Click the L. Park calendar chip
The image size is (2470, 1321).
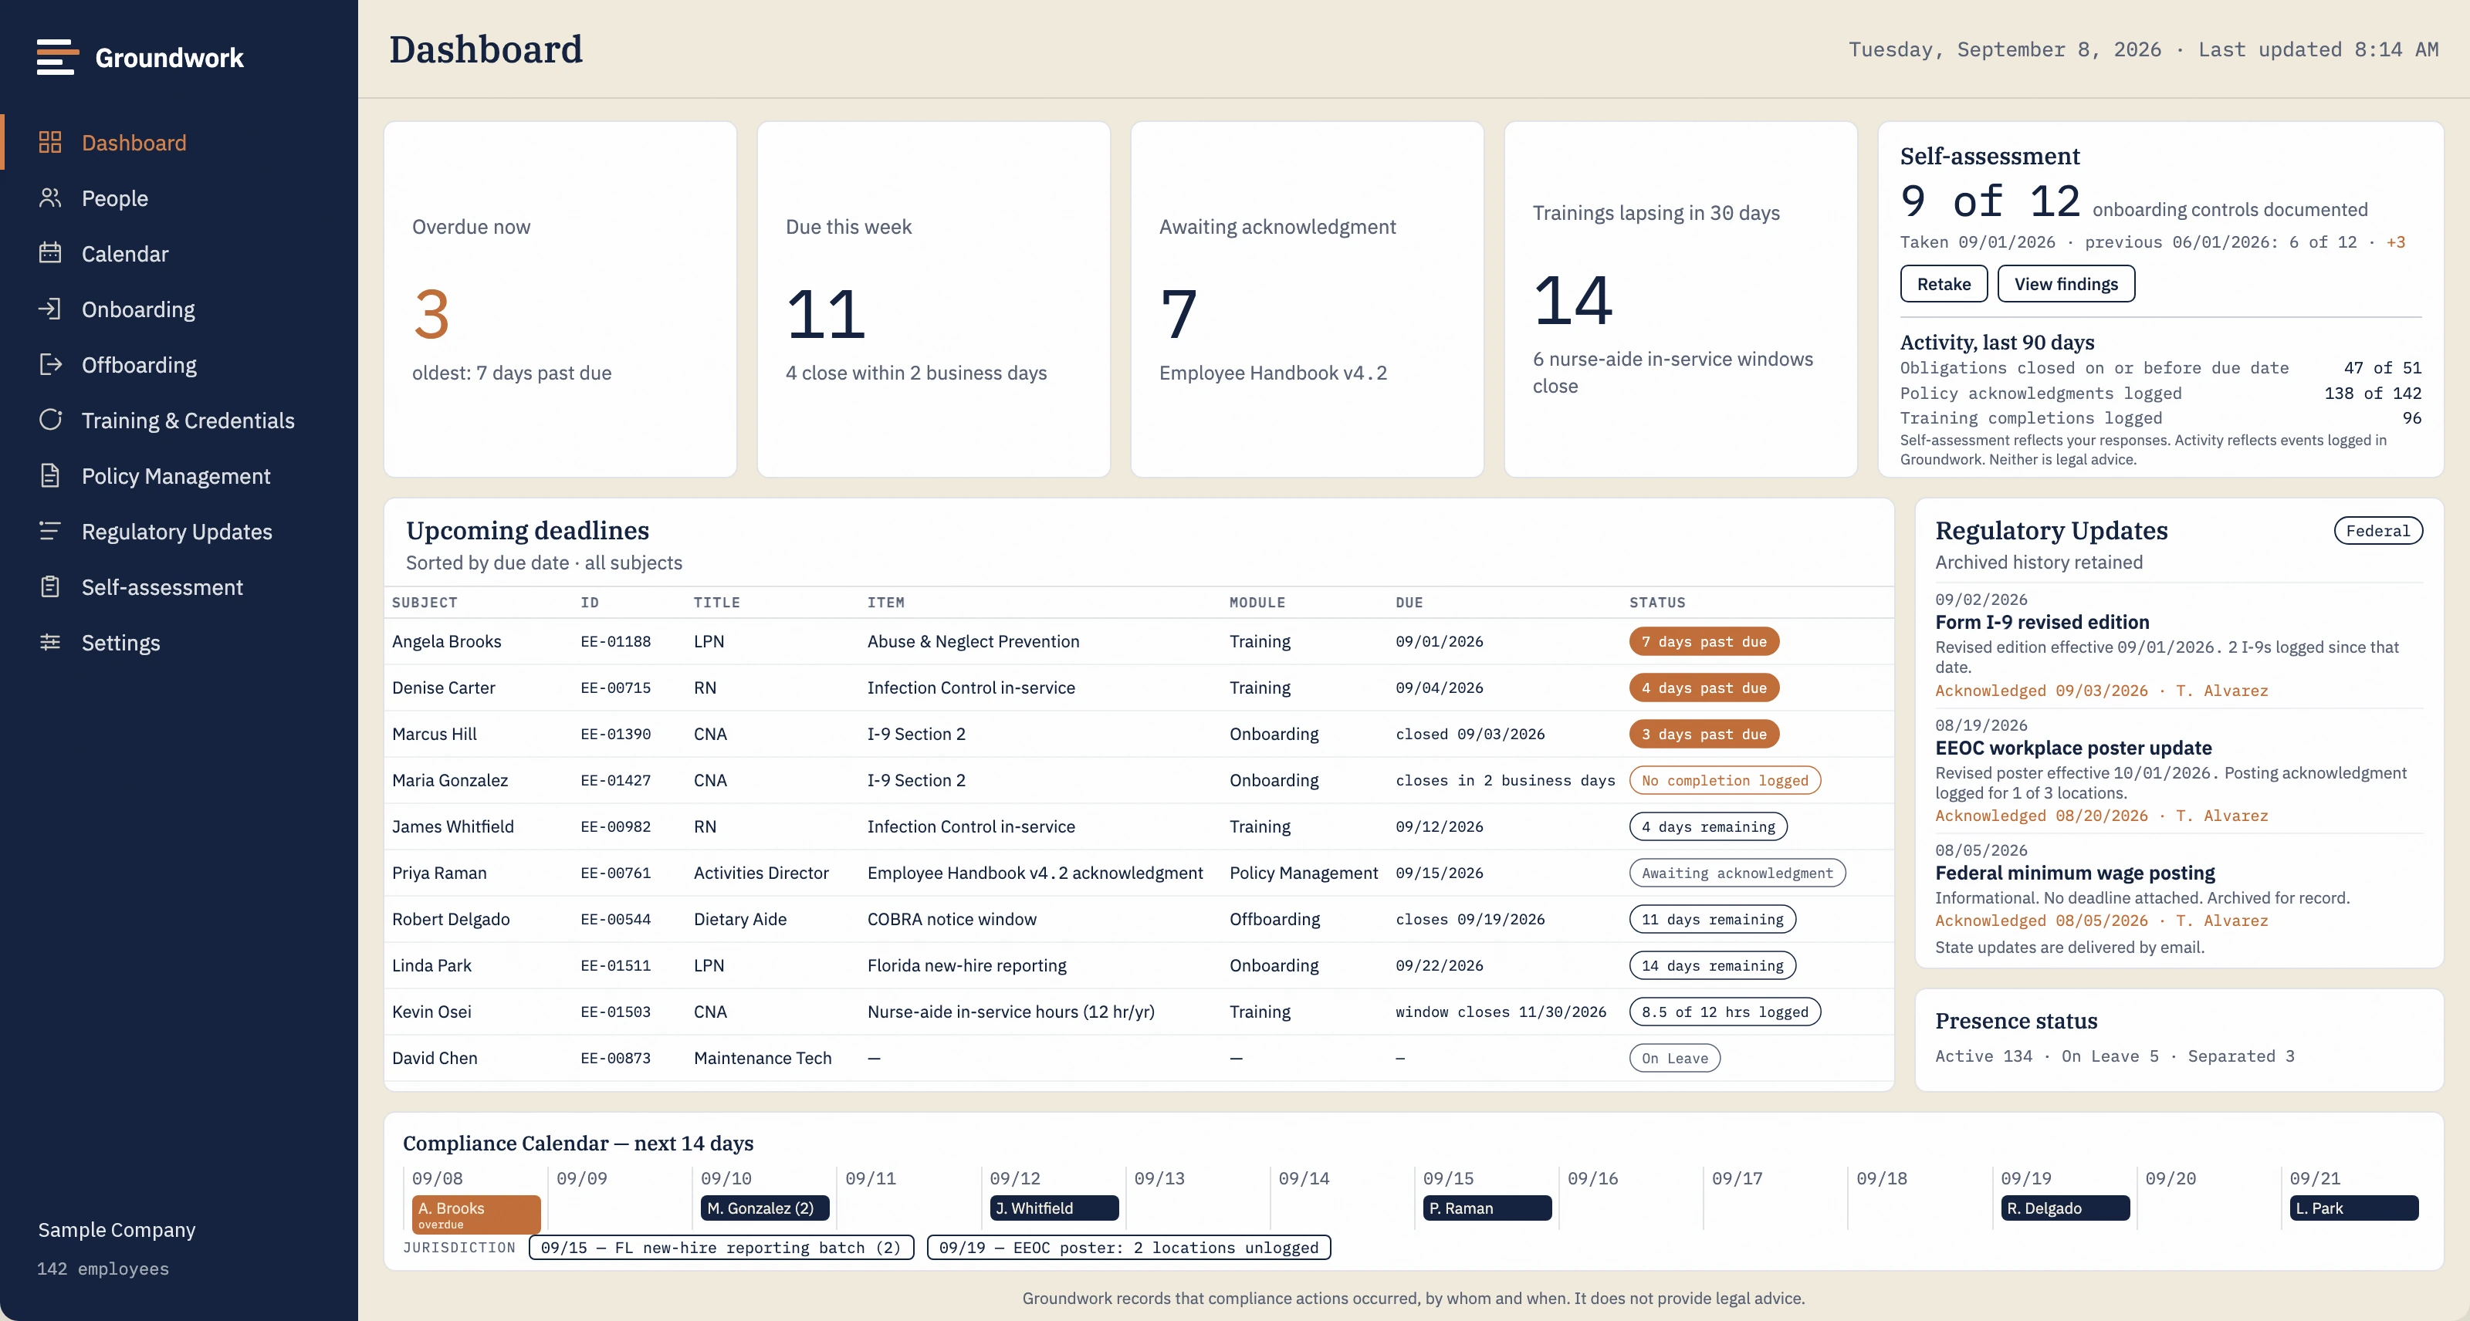click(x=2354, y=1208)
